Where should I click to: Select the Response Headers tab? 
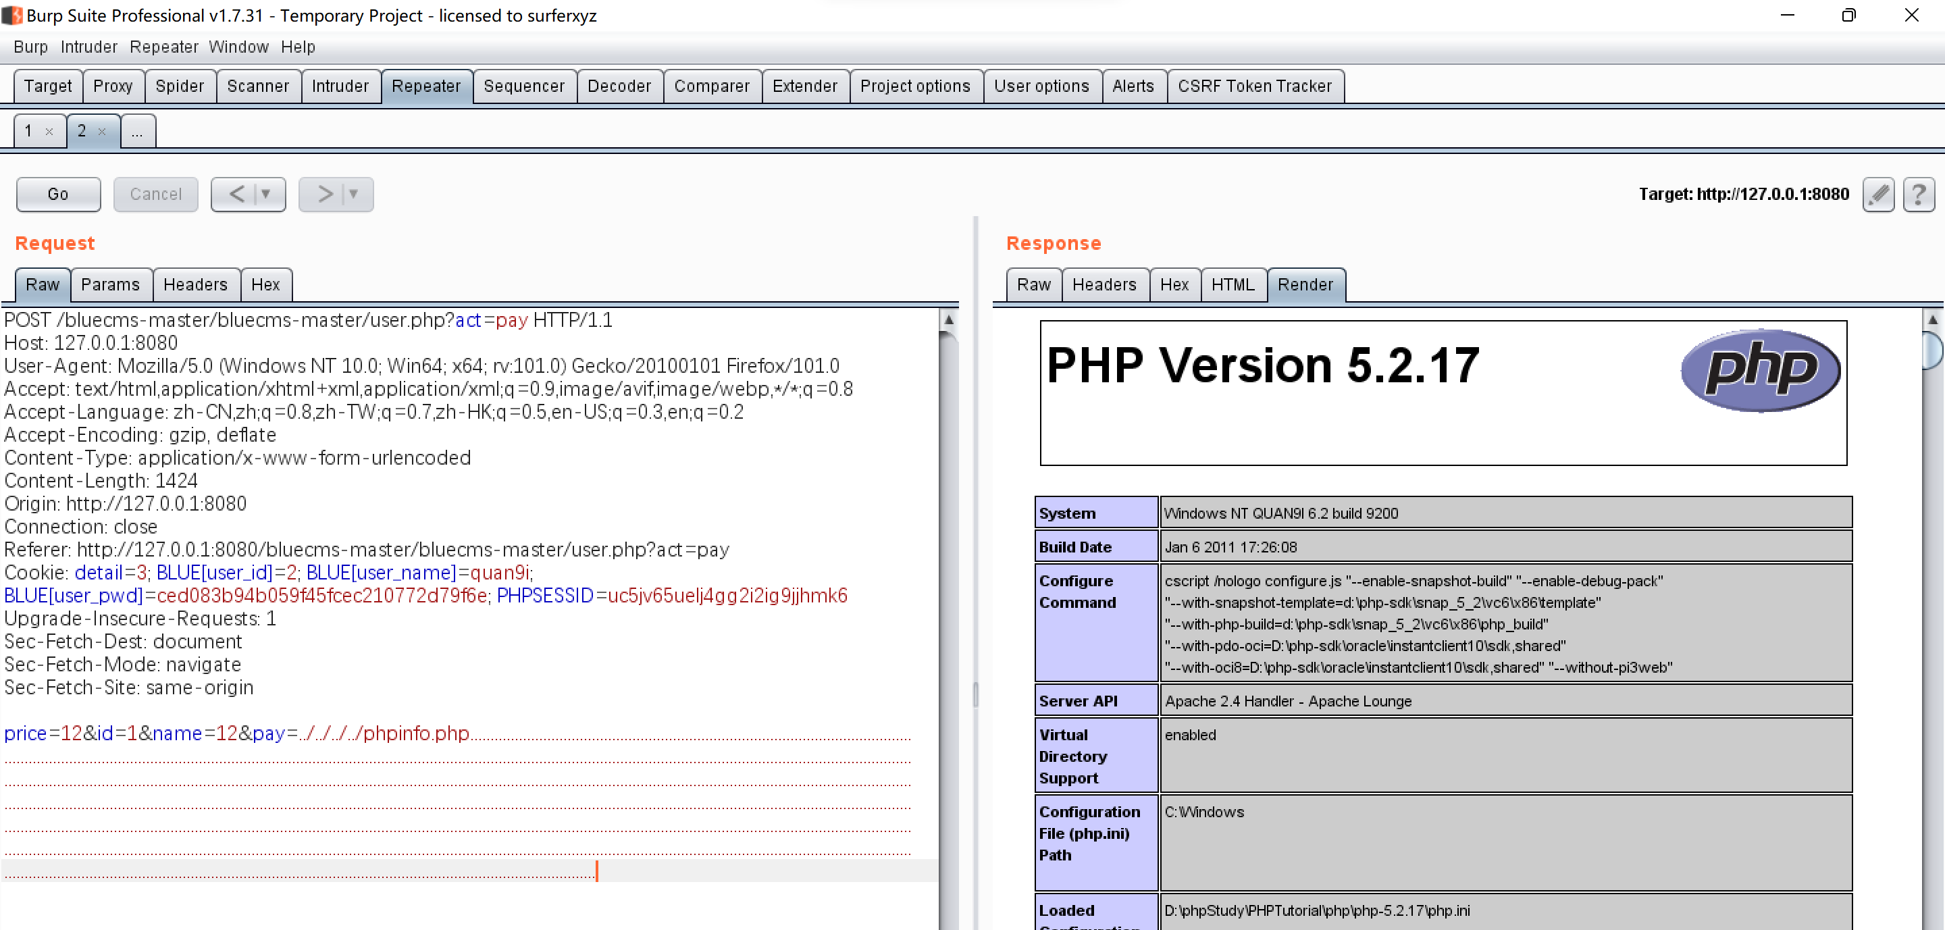tap(1105, 284)
